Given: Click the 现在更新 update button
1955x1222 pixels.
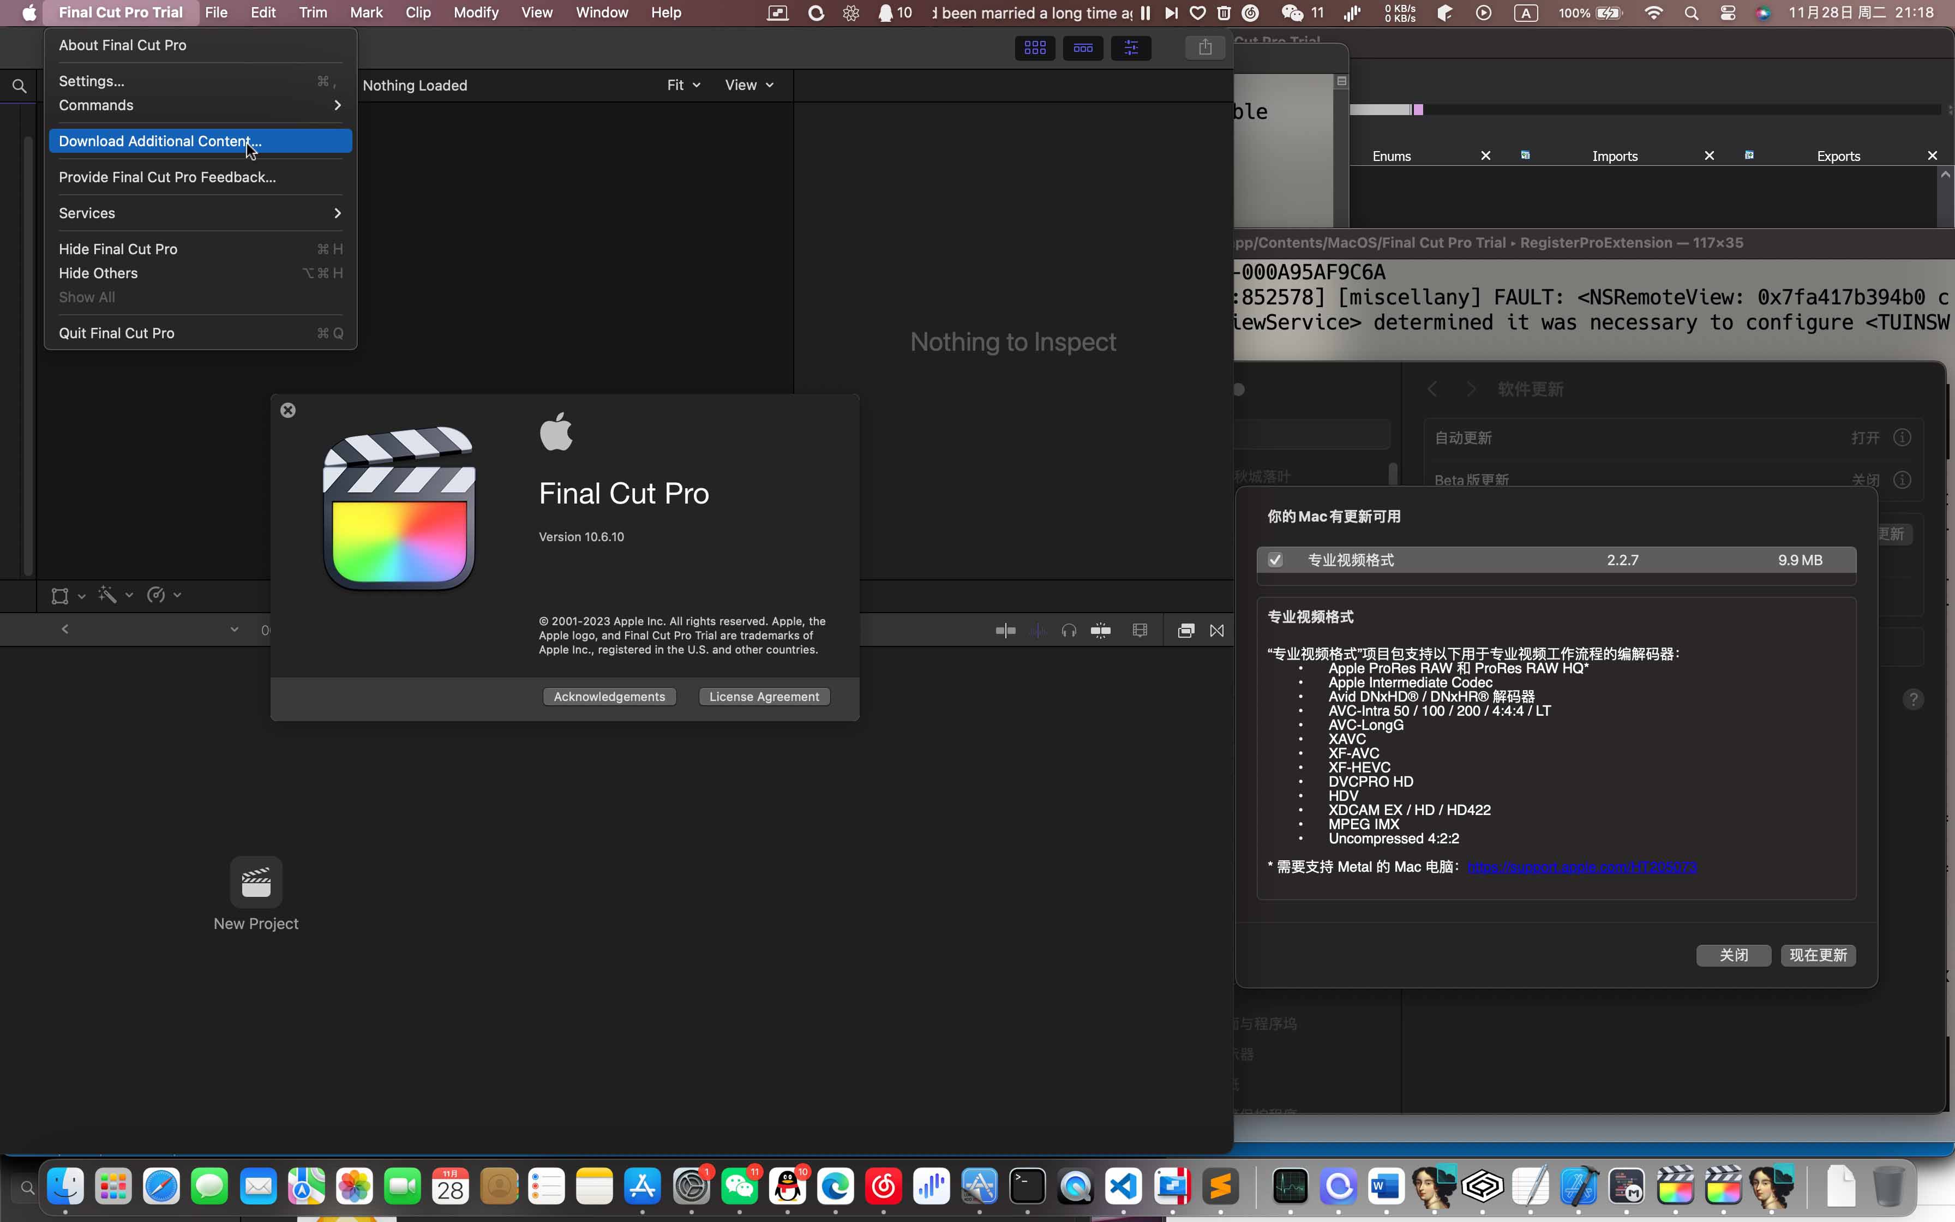Looking at the screenshot, I should click(x=1817, y=955).
